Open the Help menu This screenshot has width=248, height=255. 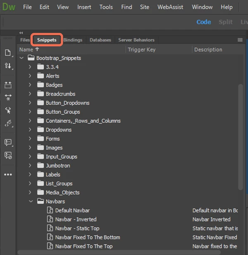click(227, 7)
